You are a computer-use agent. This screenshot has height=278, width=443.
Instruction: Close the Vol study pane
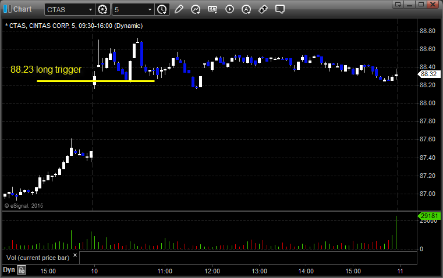75,255
